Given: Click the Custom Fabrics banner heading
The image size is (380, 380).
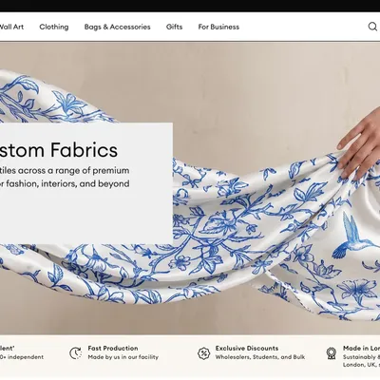Looking at the screenshot, I should coord(59,150).
